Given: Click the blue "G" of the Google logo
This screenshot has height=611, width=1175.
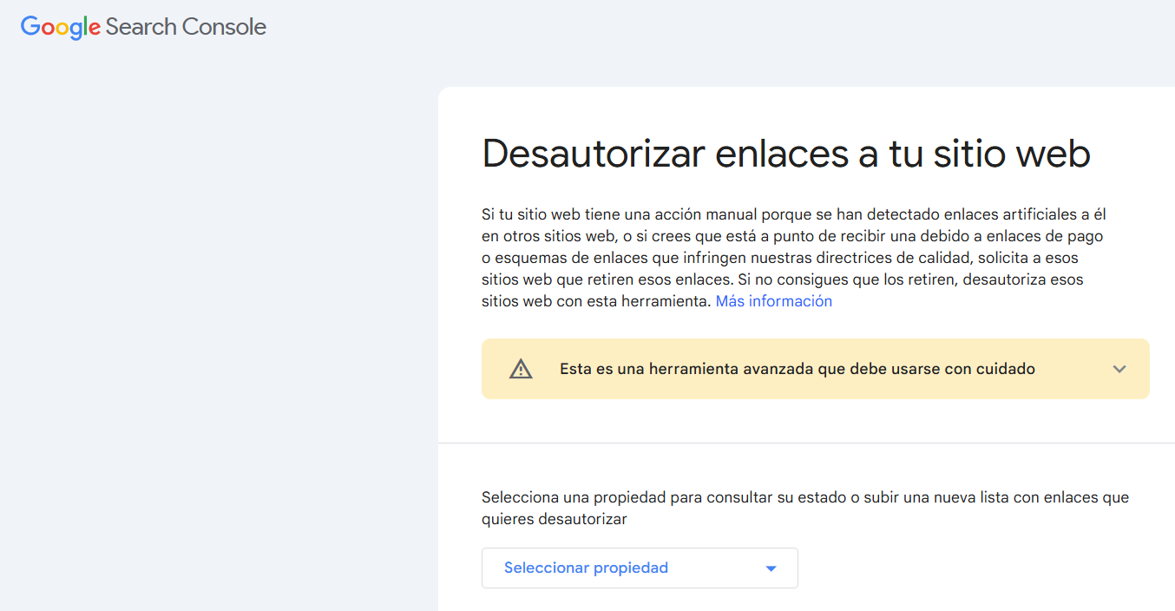Looking at the screenshot, I should pos(31,27).
